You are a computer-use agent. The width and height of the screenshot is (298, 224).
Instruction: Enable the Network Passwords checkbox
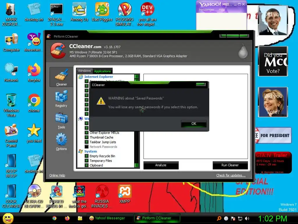click(86, 147)
